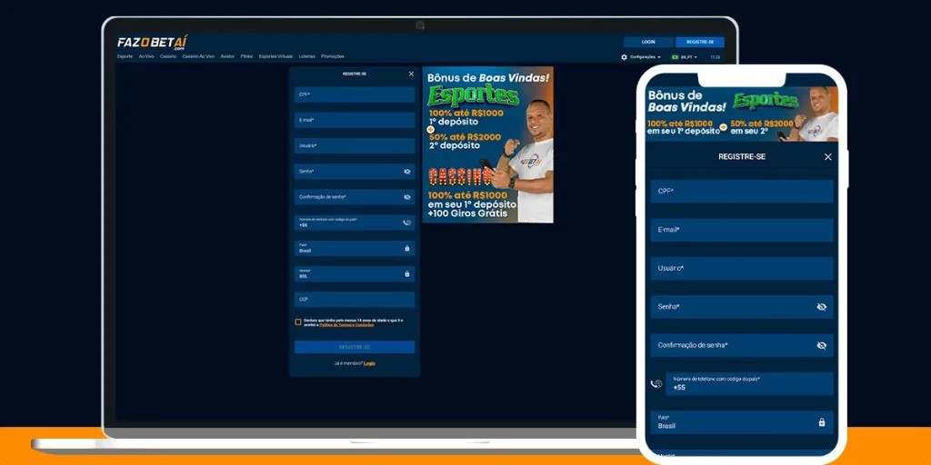Click lock icon in phone País field
This screenshot has width=931, height=465.
tap(822, 422)
